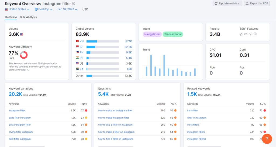Screen dimensions: 276x147
Task: Open the 20.2K Keyword Variations count
Action: click(x=15, y=94)
